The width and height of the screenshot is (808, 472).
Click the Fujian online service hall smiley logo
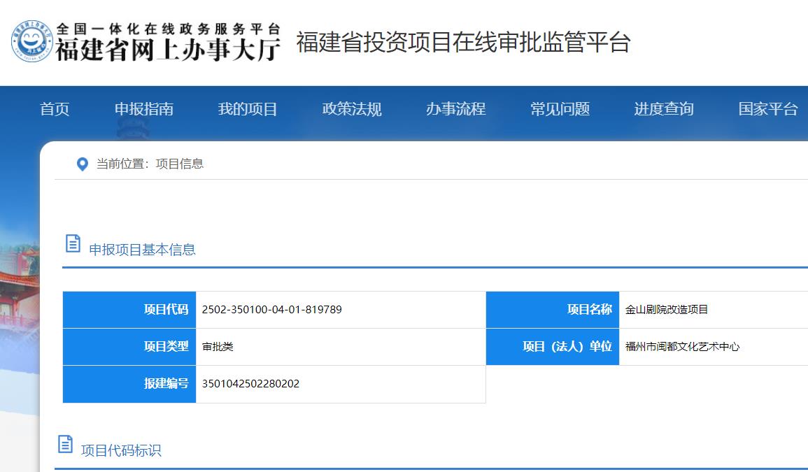tap(32, 42)
